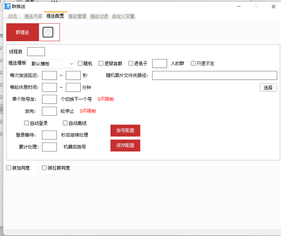The height and width of the screenshot is (236, 281).
Task: Click the 随机图片文件夹路径 text field
Action: click(214, 75)
